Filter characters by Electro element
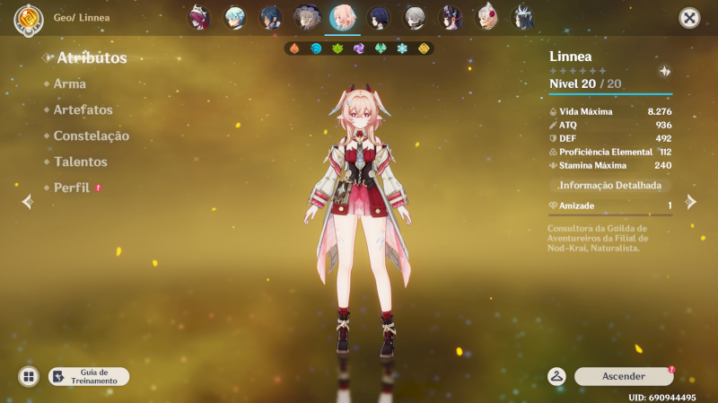This screenshot has height=403, width=718. coord(359,48)
